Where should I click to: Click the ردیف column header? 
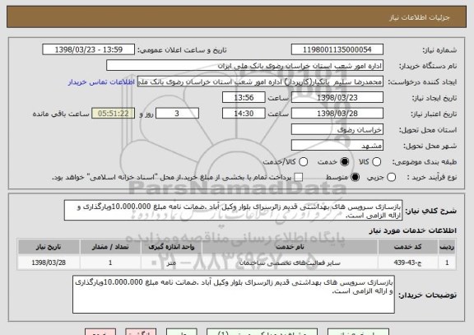tap(447, 247)
